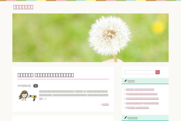Click the 2016 9 10 post date text
This screenshot has height=121, width=181.
(24, 86)
